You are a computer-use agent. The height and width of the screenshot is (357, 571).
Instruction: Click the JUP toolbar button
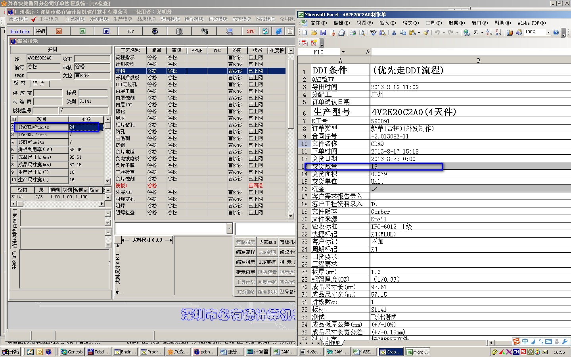click(130, 31)
